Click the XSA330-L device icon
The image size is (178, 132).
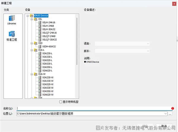(40, 57)
